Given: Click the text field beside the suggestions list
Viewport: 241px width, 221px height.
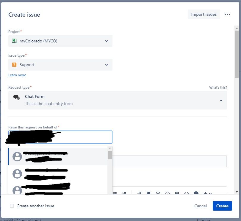Looking at the screenshot, I should (x=170, y=161).
